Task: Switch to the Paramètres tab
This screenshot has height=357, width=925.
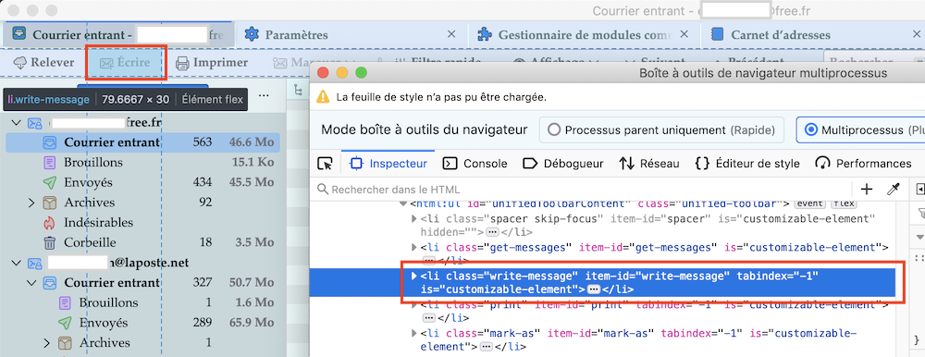Action: click(351, 35)
